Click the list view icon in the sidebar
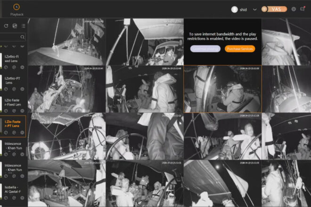Viewport: 311px width, 207px height. [x=23, y=26]
